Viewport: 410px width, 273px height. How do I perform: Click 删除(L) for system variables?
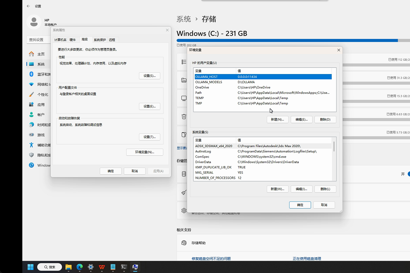325,189
